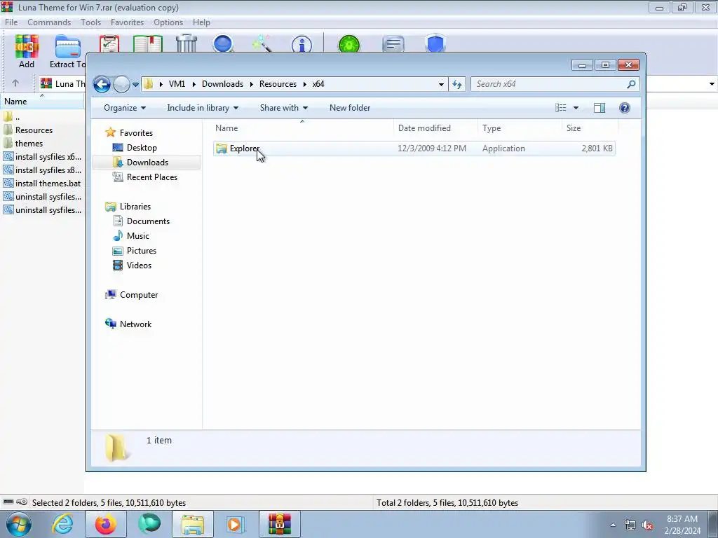Click the Explorer Forward arrow button
Image resolution: width=718 pixels, height=538 pixels.
pos(121,84)
